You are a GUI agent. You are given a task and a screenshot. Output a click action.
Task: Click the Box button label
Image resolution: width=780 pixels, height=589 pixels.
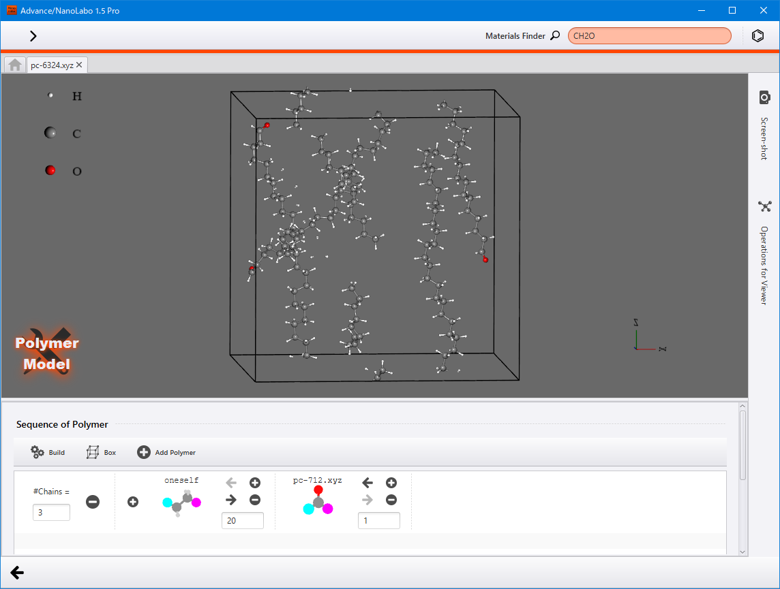click(x=110, y=452)
